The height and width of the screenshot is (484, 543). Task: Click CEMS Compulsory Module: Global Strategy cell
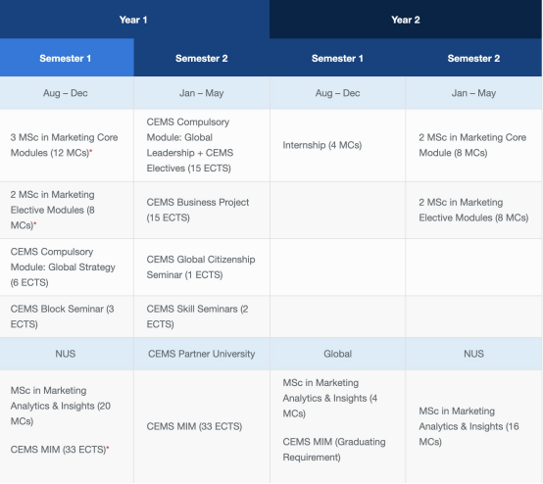point(67,266)
